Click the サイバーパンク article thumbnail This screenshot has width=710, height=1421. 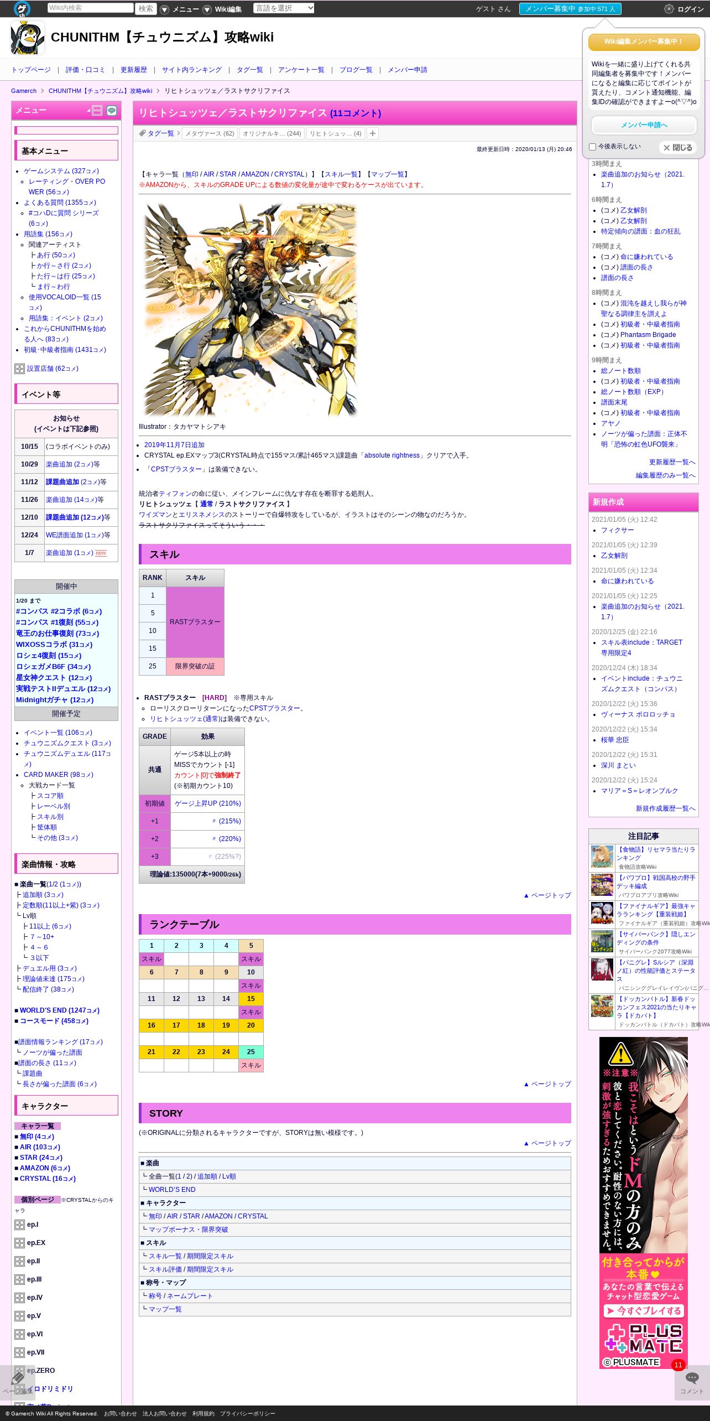602,942
